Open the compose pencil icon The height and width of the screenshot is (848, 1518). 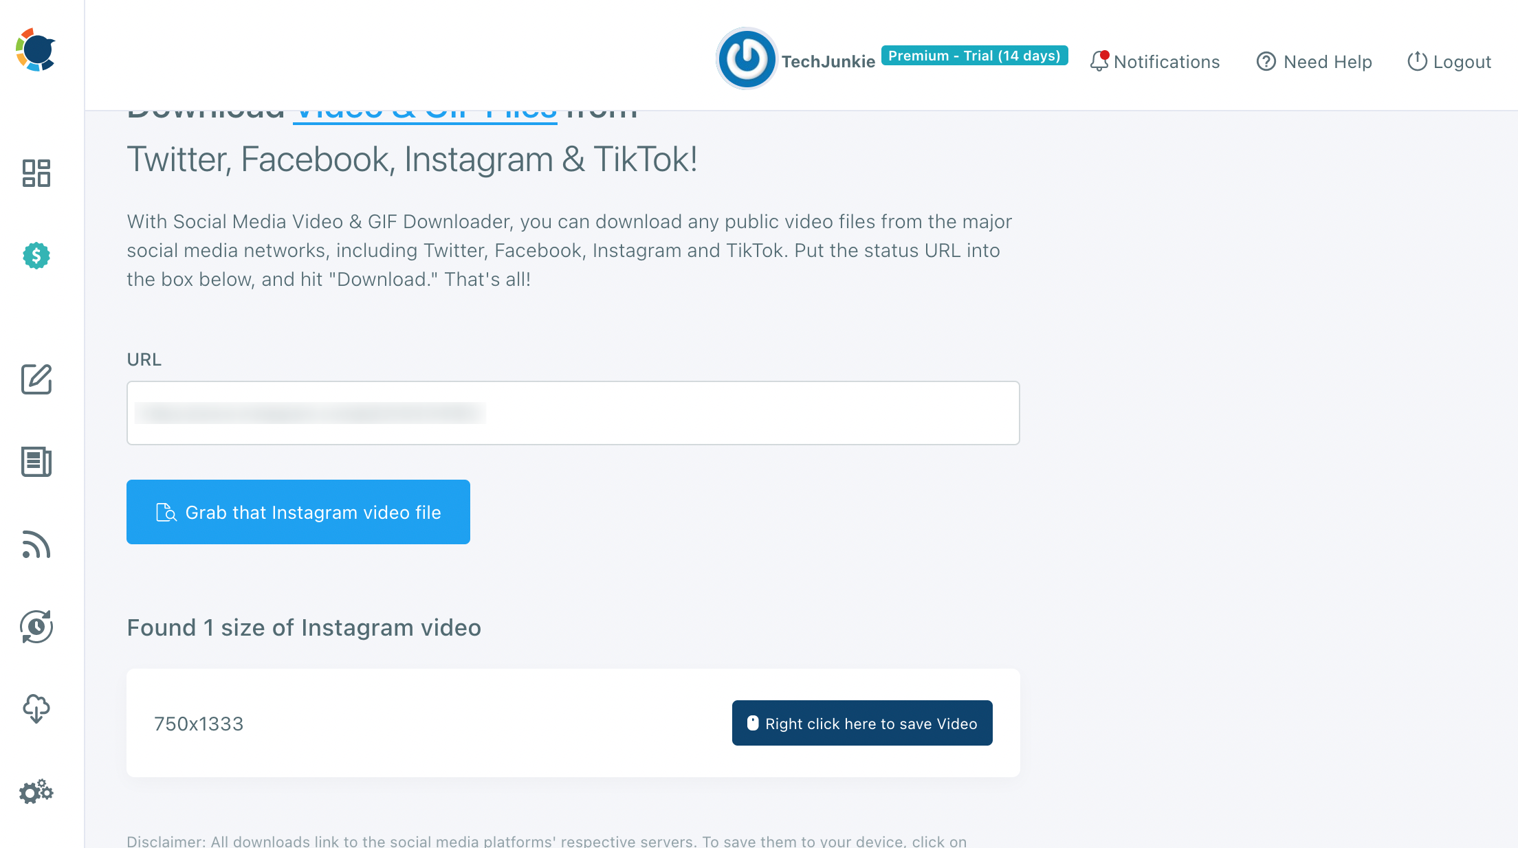(x=36, y=379)
